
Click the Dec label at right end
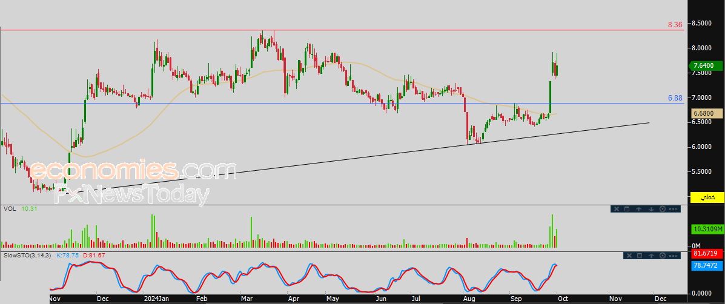[660, 299]
